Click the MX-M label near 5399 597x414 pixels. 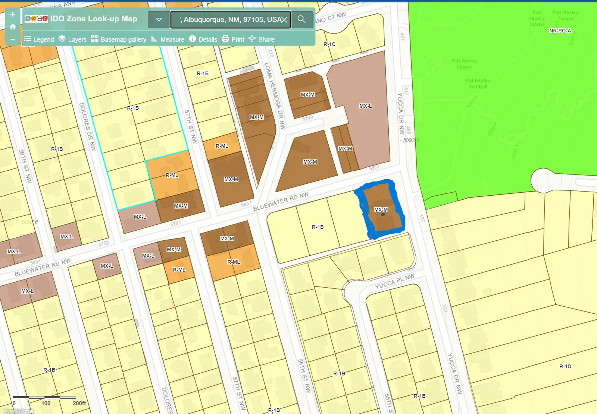click(x=307, y=95)
